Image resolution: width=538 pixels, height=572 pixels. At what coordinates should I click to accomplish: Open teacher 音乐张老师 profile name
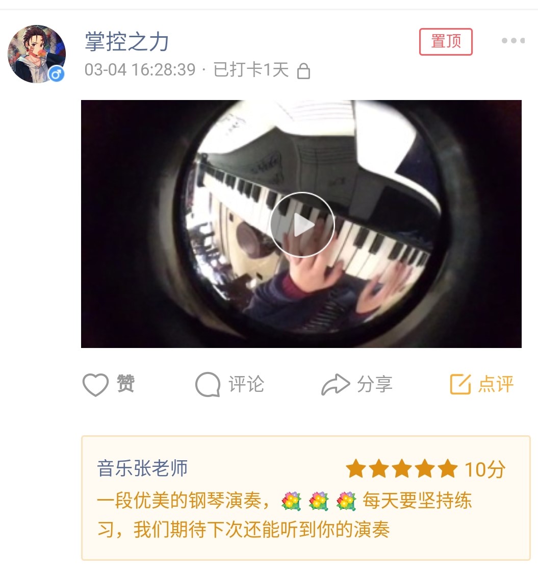[x=142, y=468]
